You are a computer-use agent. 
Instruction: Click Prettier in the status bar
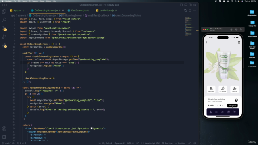coord(180,143)
